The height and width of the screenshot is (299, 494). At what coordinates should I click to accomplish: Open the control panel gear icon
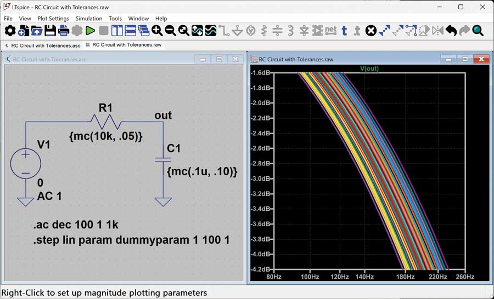pos(10,31)
